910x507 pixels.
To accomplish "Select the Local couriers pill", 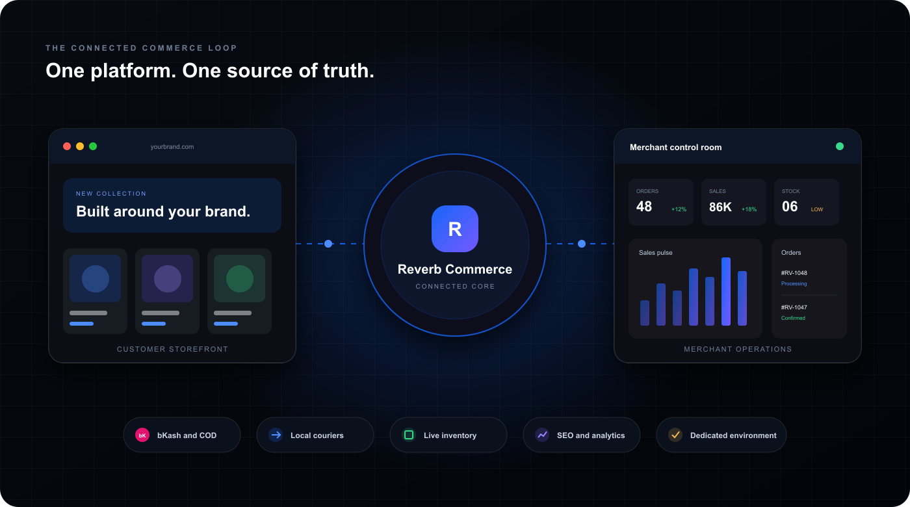I will [x=315, y=435].
